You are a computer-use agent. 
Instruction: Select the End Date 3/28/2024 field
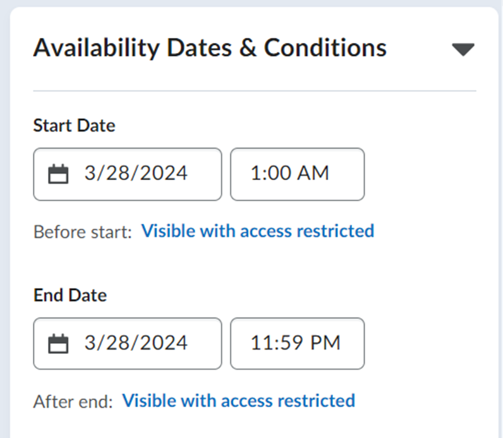[128, 344]
